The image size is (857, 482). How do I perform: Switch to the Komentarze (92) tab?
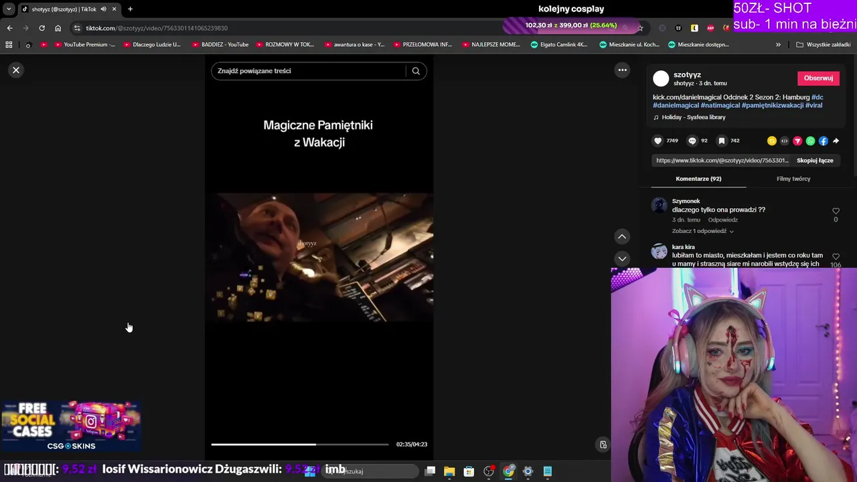coord(698,179)
